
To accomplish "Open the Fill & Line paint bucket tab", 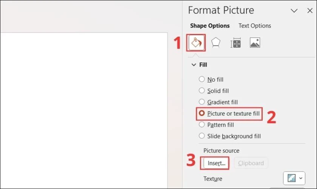I will coord(196,43).
